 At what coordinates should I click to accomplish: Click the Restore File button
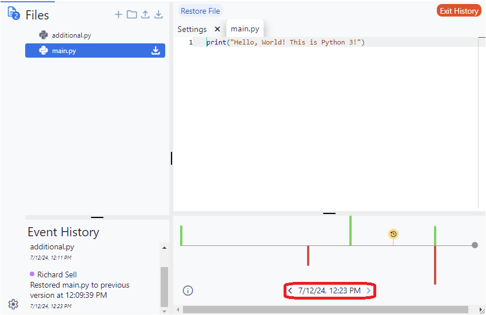200,11
